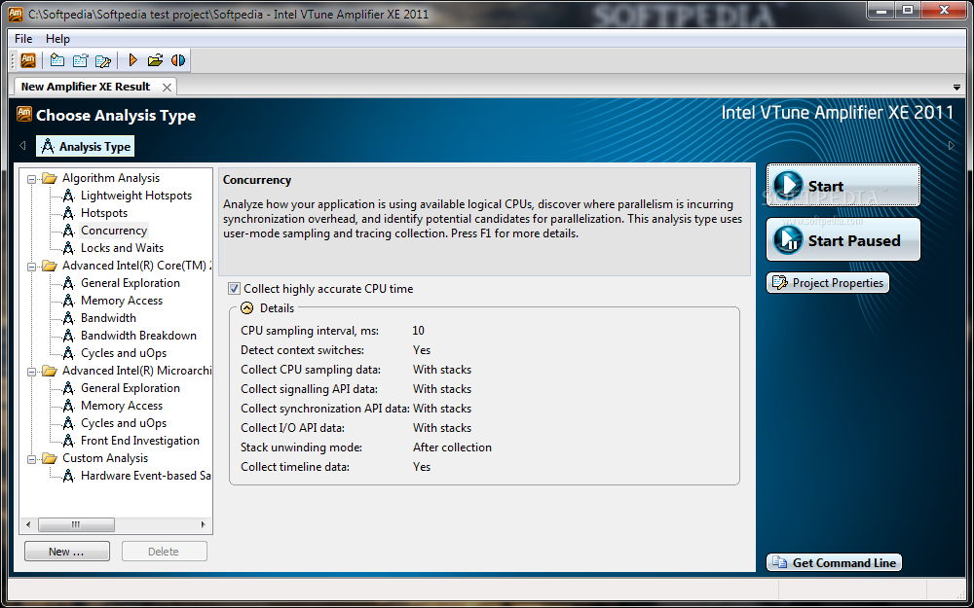974x608 pixels.
Task: Click the 'After collection' stack unwinding value
Action: point(452,447)
